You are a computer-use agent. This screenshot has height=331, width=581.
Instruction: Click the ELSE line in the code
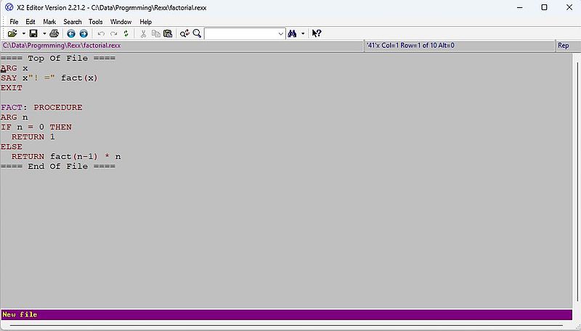tap(12, 147)
